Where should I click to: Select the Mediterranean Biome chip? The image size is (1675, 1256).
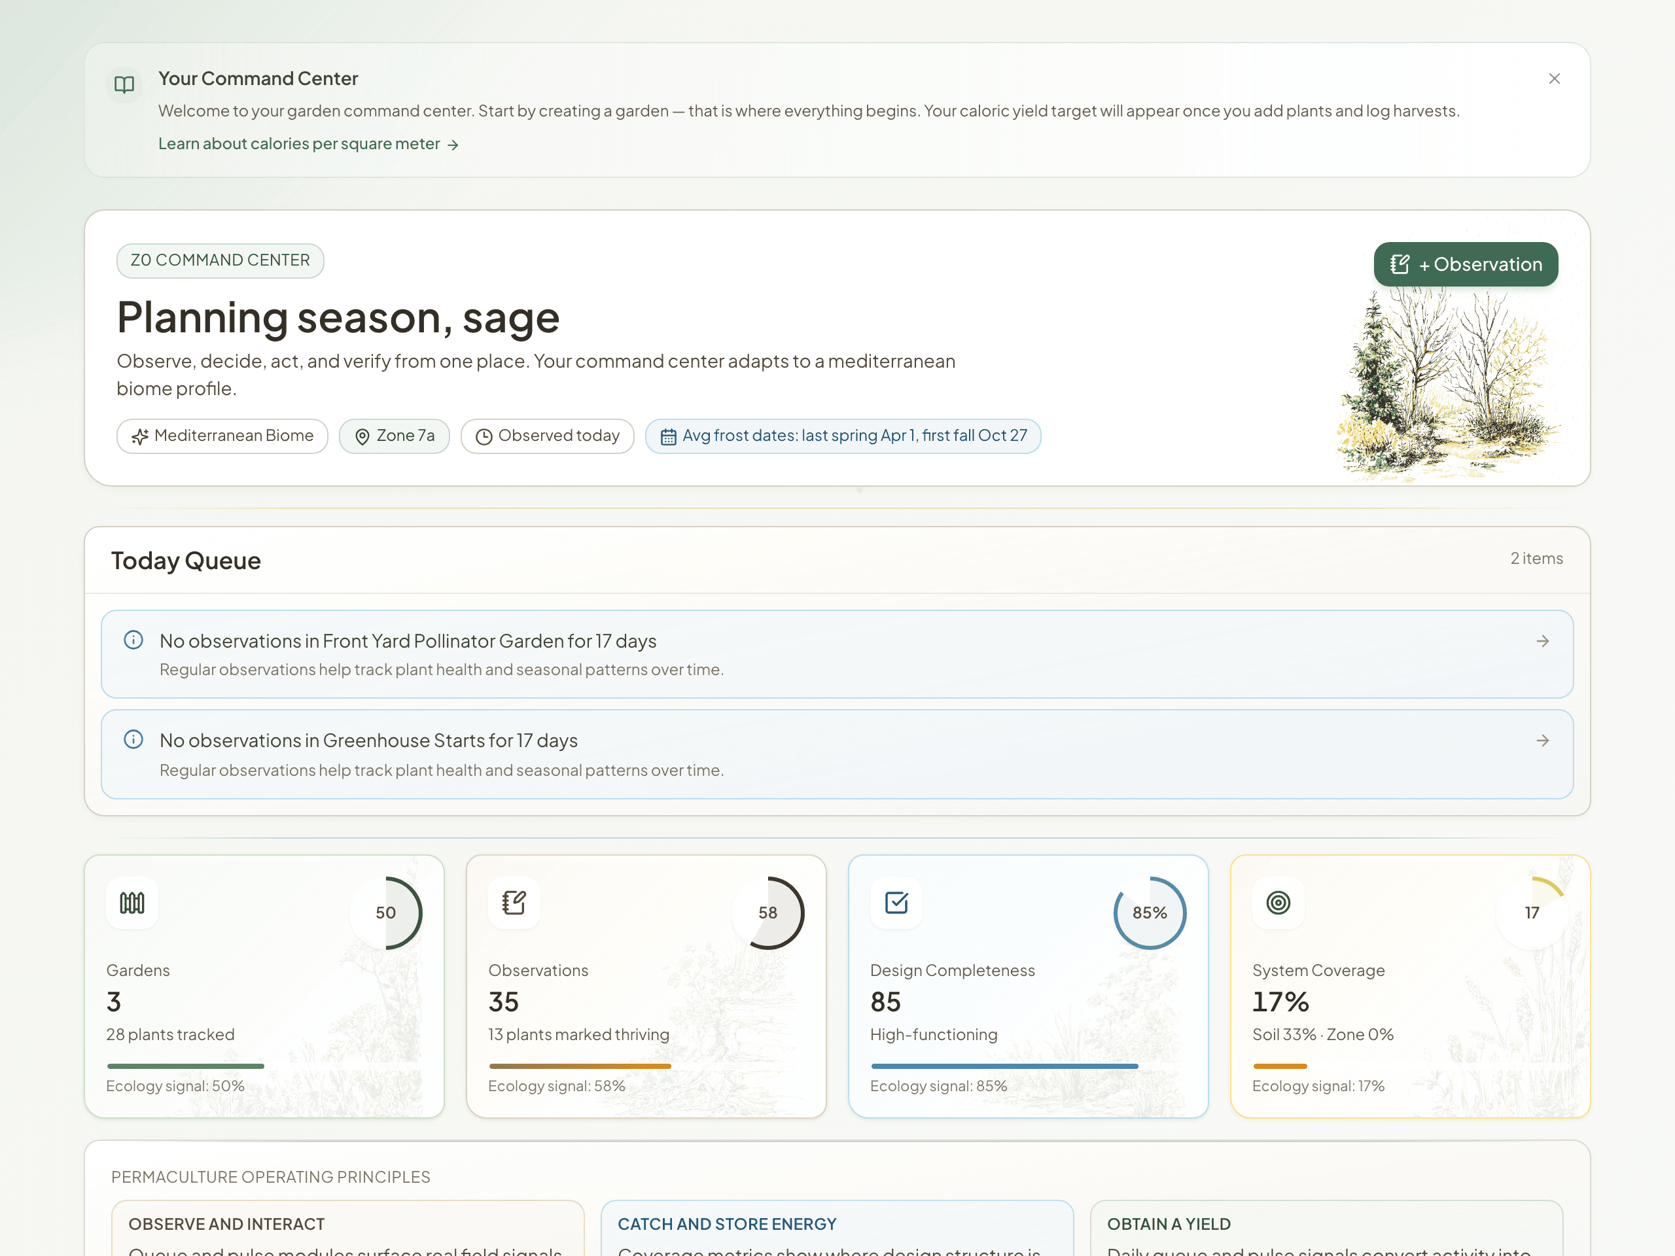tap(222, 436)
